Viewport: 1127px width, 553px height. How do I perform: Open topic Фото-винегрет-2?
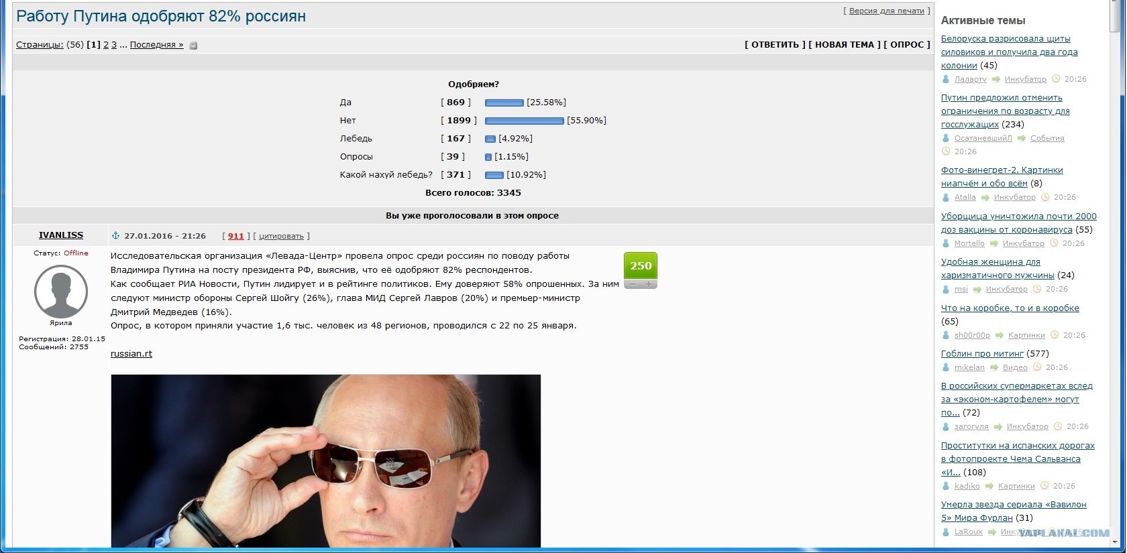tap(1002, 177)
